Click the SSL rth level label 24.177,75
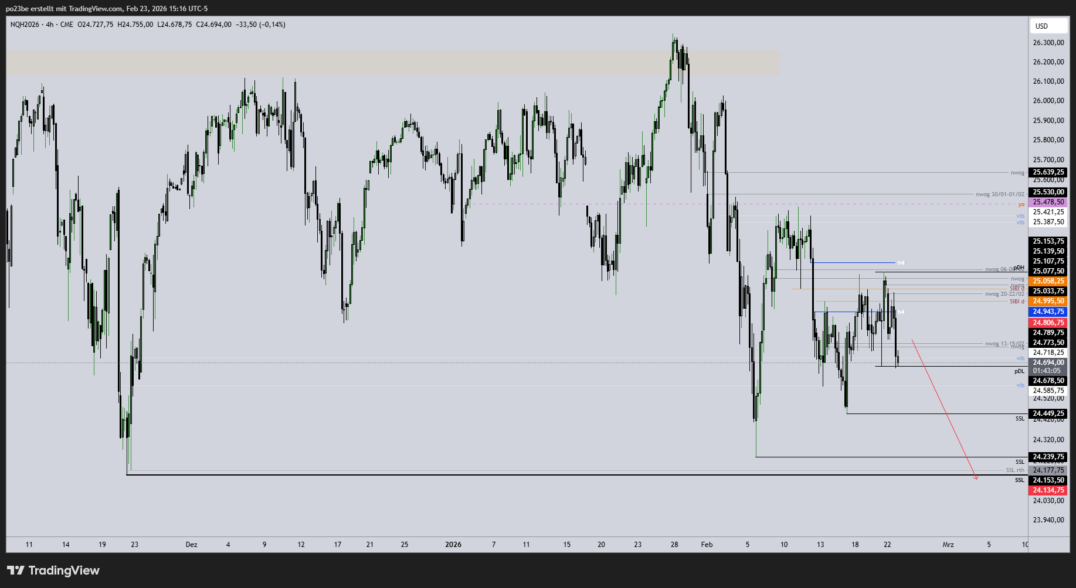This screenshot has height=588, width=1076. [1049, 470]
